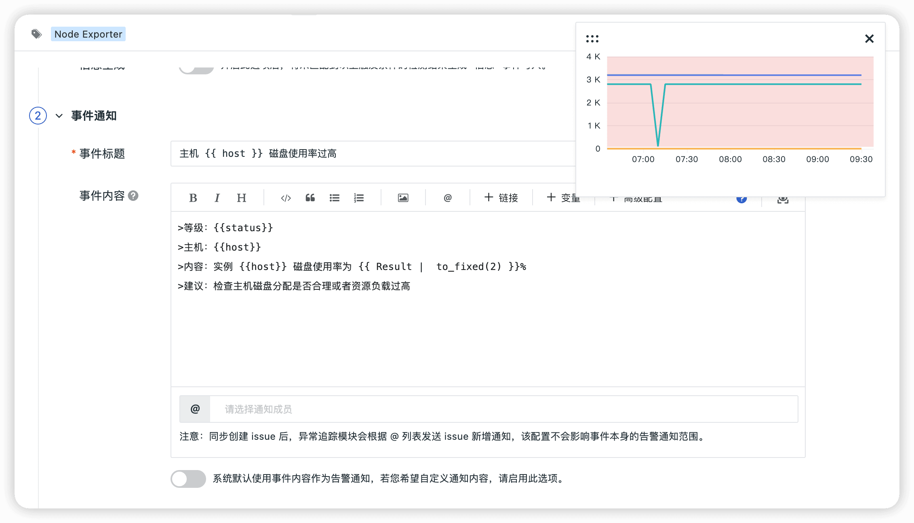Apply italic formatting in the editor toolbar
The image size is (914, 523).
coord(217,198)
